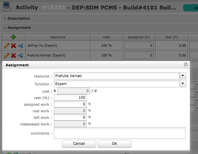
Task: Close the Assignment dialog with X button
Action: click(186, 65)
